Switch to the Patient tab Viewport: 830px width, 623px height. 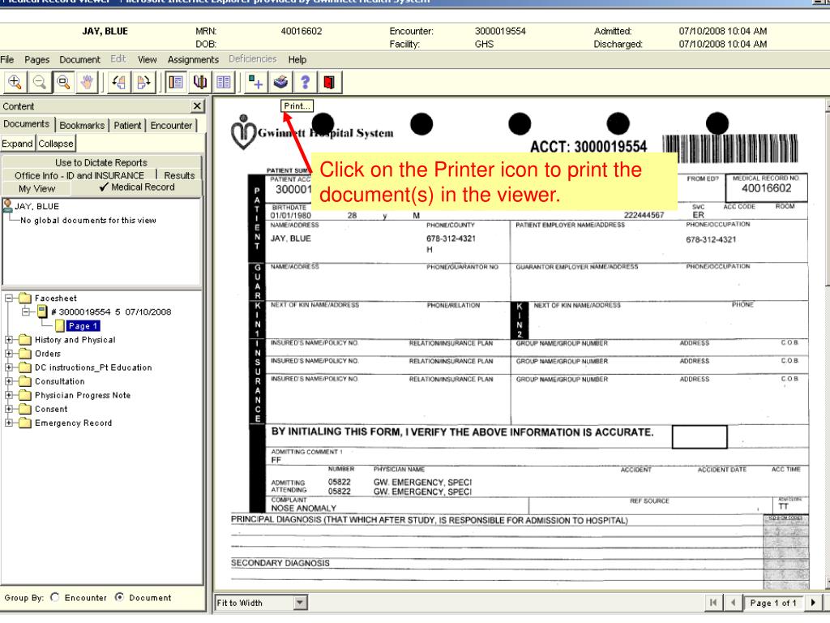pos(127,126)
